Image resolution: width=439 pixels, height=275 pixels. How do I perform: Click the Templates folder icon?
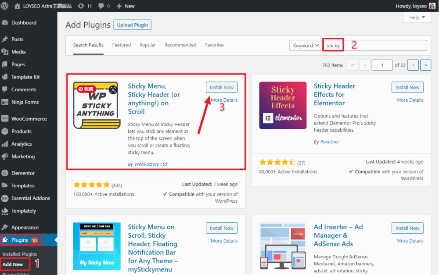click(x=5, y=186)
